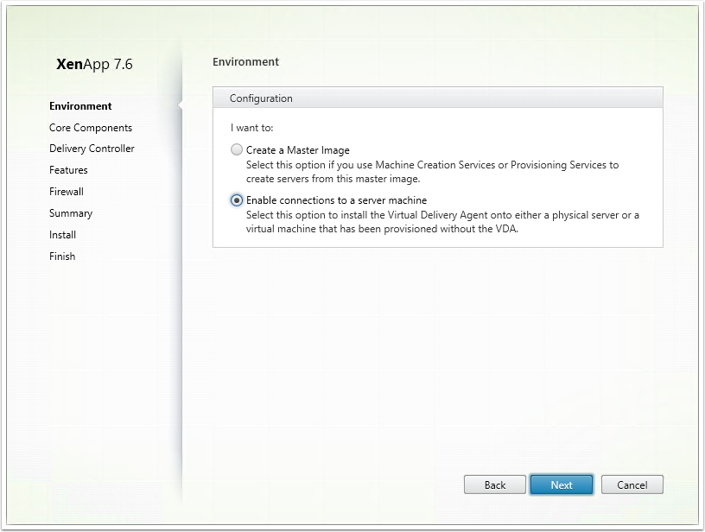This screenshot has height=532, width=705.
Task: Go back with the Back button
Action: pos(495,484)
